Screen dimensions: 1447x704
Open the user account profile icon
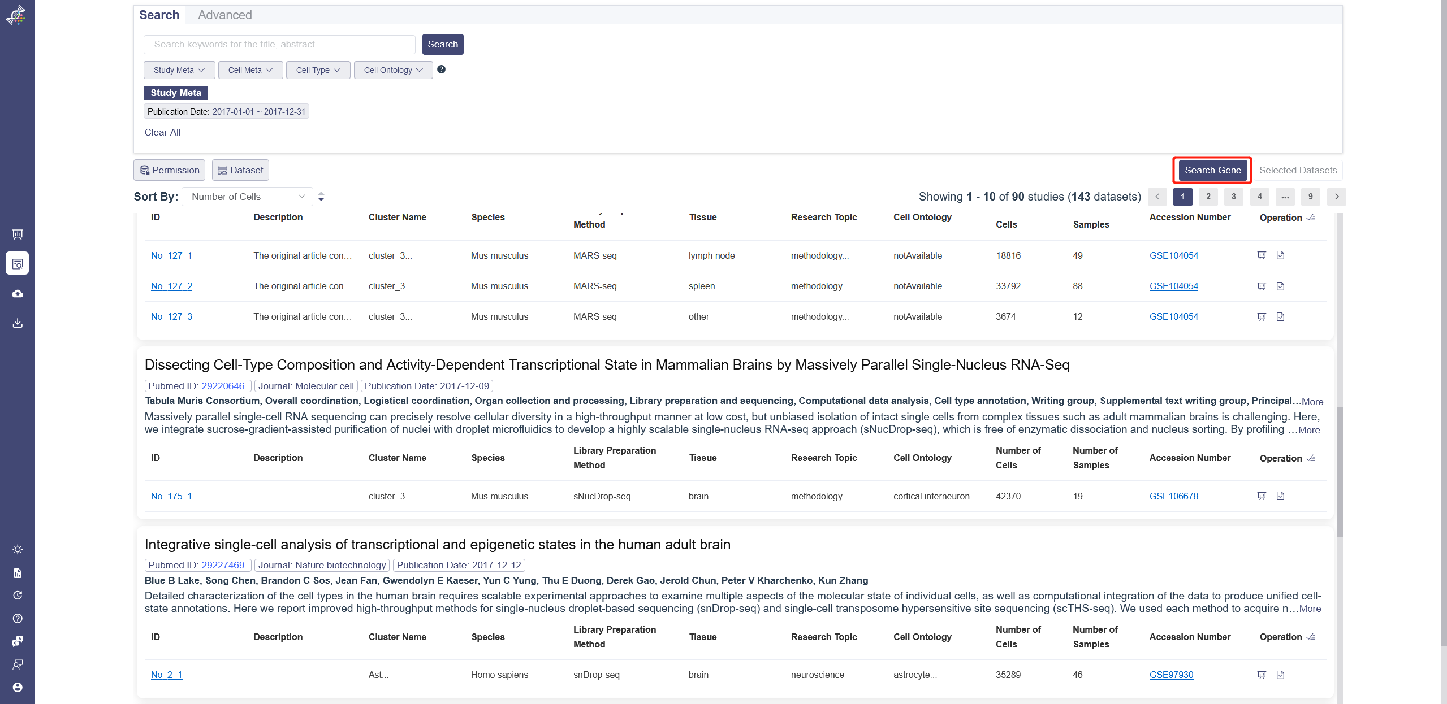(x=18, y=687)
